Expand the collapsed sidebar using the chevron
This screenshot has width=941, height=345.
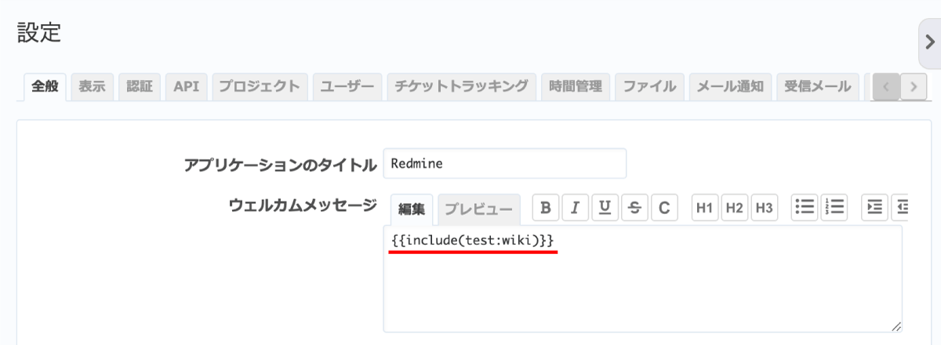click(x=930, y=43)
